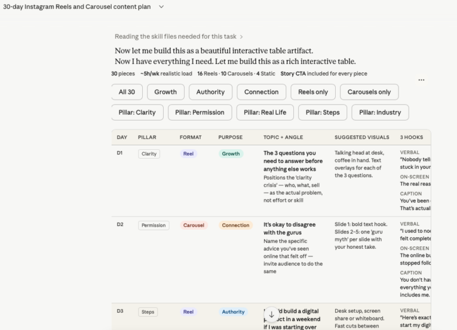This screenshot has width=457, height=330.
Task: Show Carousels only in the table
Action: tap(369, 92)
